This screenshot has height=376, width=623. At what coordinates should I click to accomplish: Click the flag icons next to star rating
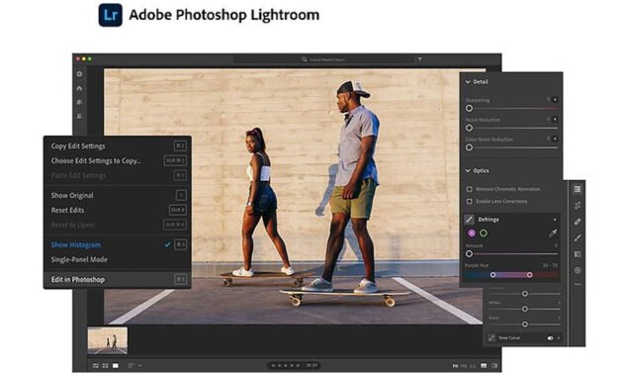[311, 366]
